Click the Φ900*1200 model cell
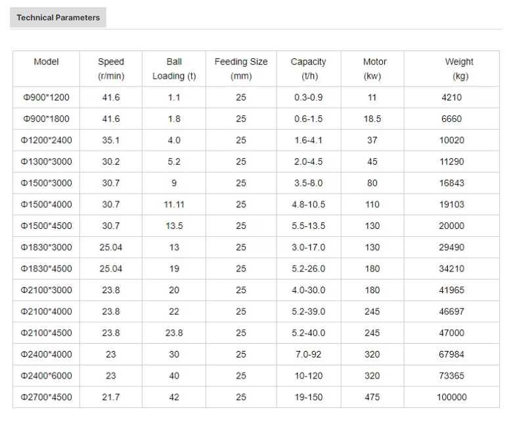The height and width of the screenshot is (429, 511). tap(46, 98)
